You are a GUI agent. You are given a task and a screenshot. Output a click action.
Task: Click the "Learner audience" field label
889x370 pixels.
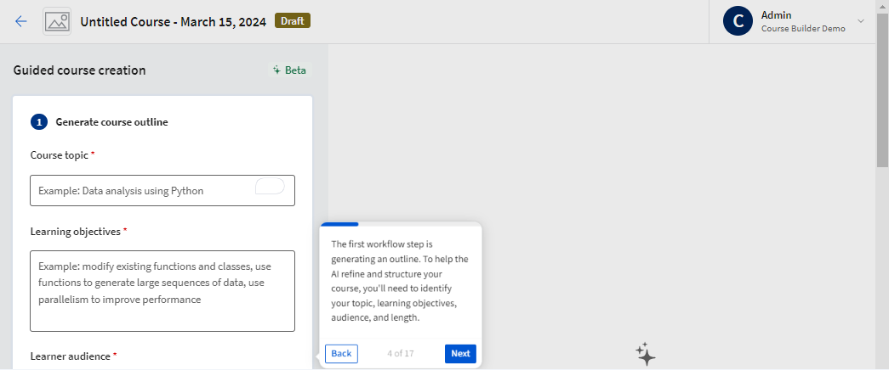click(x=70, y=356)
